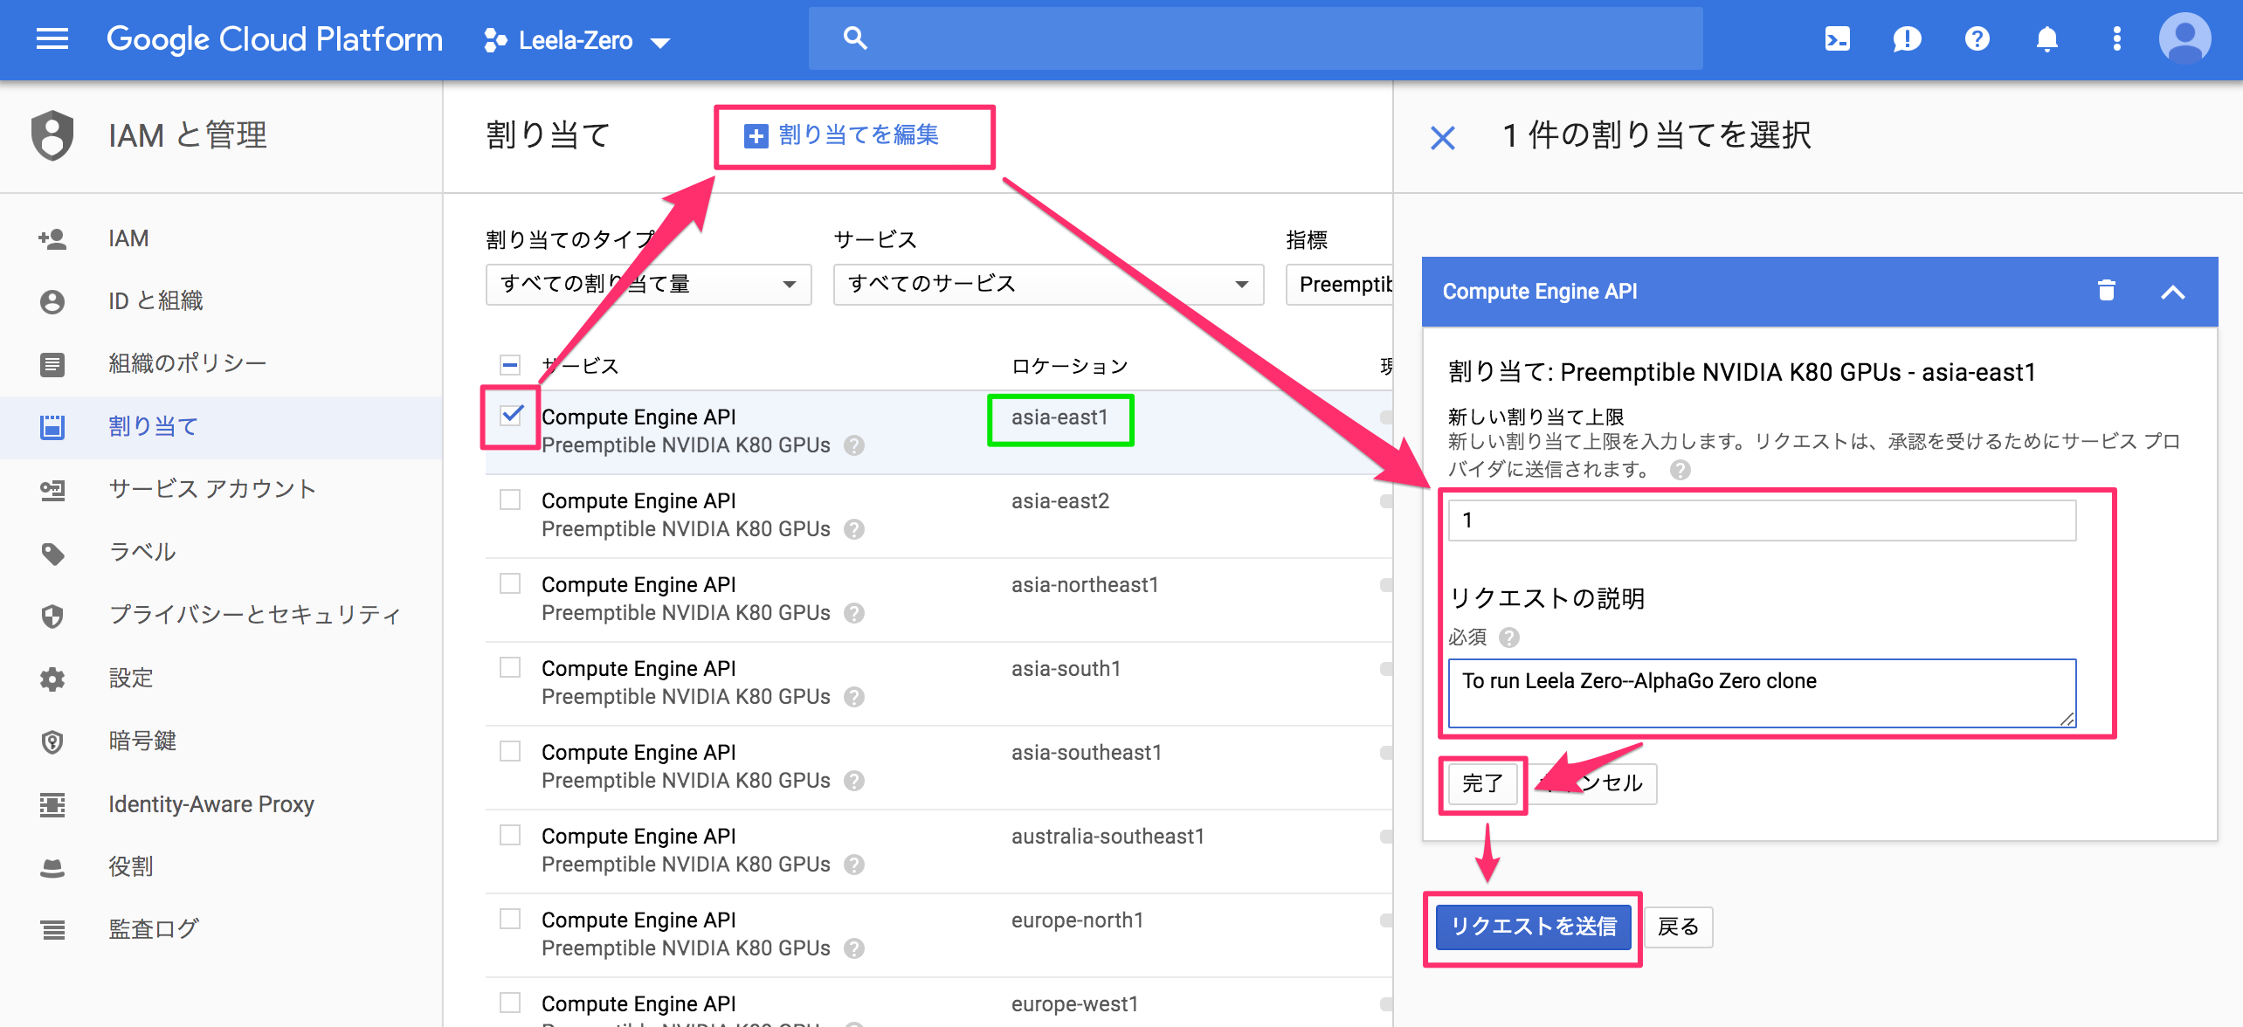This screenshot has height=1027, width=2243.
Task: Open the help question mark icon
Action: pos(1977,39)
